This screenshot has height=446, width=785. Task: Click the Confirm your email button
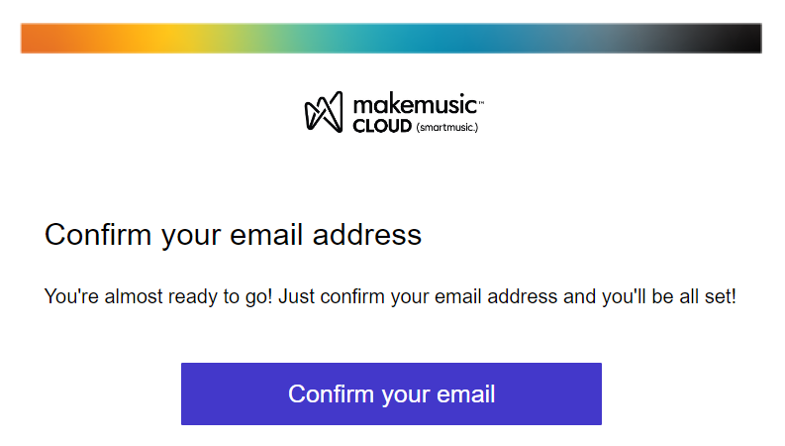391,393
